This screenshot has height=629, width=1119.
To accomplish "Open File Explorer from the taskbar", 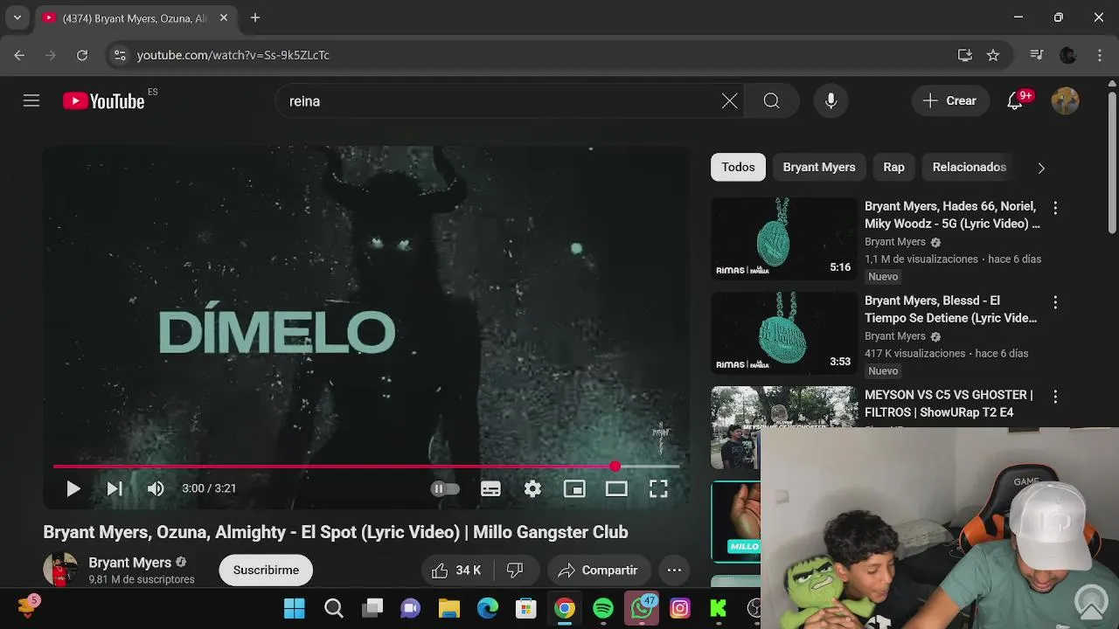I will click(x=448, y=608).
